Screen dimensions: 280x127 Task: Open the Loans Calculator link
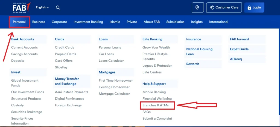tap(111, 61)
